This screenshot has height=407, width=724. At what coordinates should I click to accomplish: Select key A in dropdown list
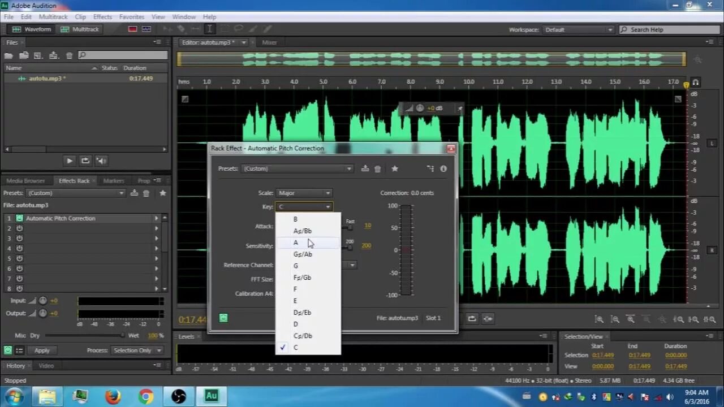coord(308,243)
